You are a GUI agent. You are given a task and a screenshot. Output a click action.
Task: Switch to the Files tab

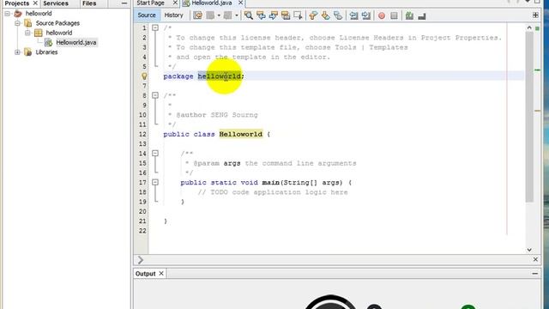tap(89, 3)
